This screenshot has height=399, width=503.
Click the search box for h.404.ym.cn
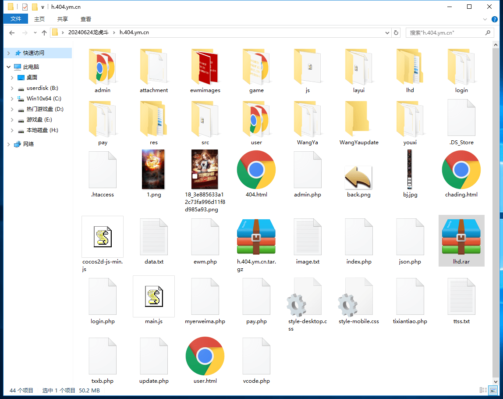445,32
